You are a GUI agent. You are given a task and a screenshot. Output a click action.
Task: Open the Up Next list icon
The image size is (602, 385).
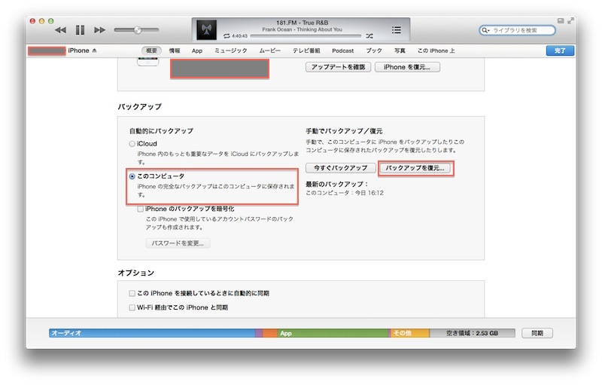coord(397,29)
